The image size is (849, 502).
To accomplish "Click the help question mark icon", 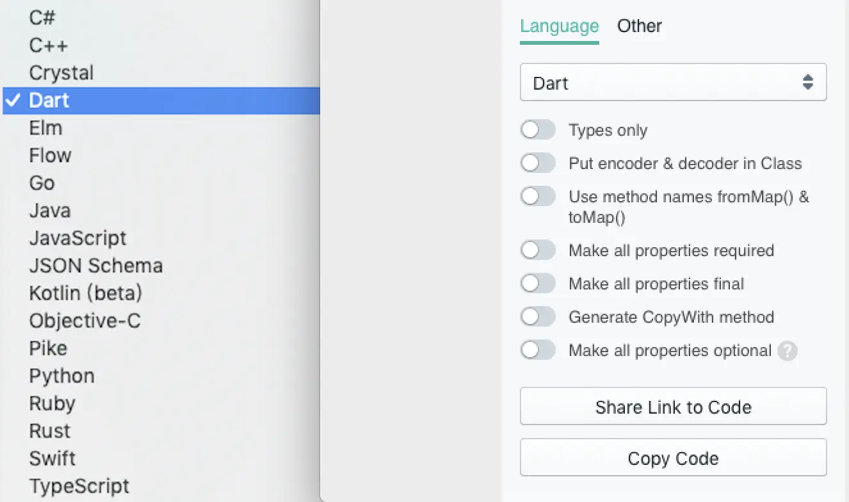I will (787, 351).
